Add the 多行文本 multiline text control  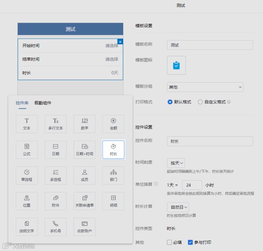56,124
